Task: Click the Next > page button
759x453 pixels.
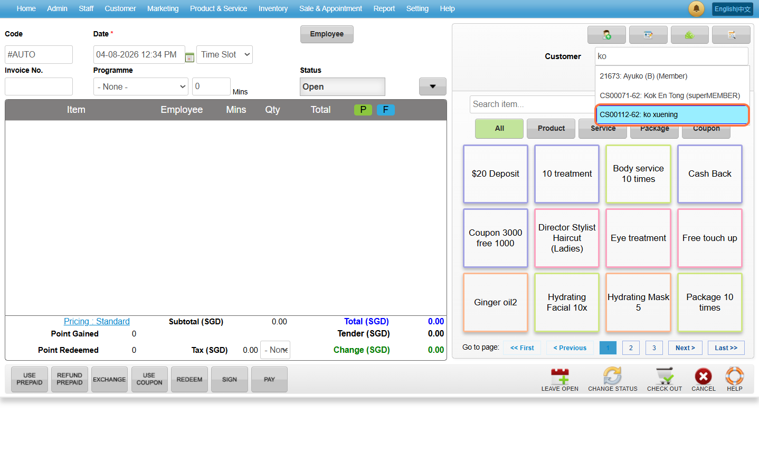Action: (685, 348)
